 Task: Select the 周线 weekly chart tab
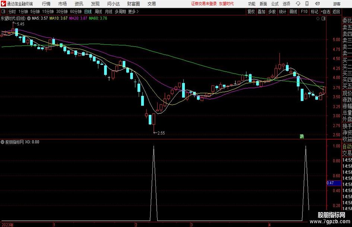(98, 12)
